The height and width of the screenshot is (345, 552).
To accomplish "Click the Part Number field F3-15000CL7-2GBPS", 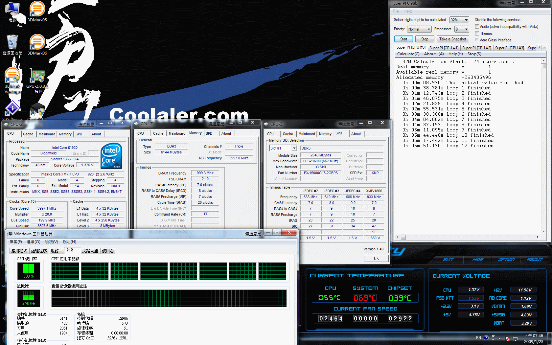I will [x=321, y=173].
